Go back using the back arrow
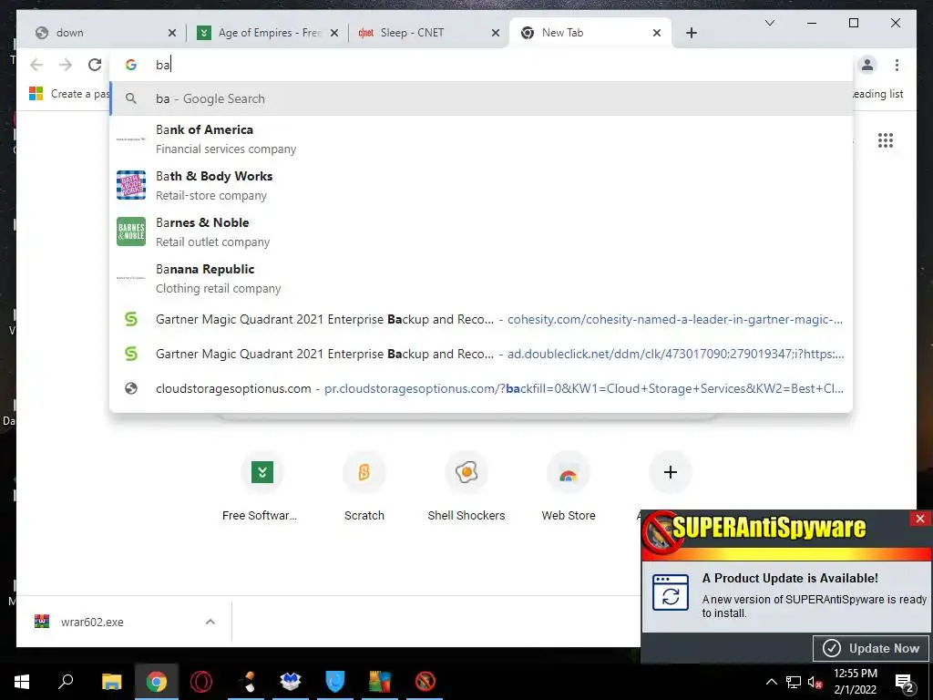Image resolution: width=933 pixels, height=700 pixels. pos(36,65)
